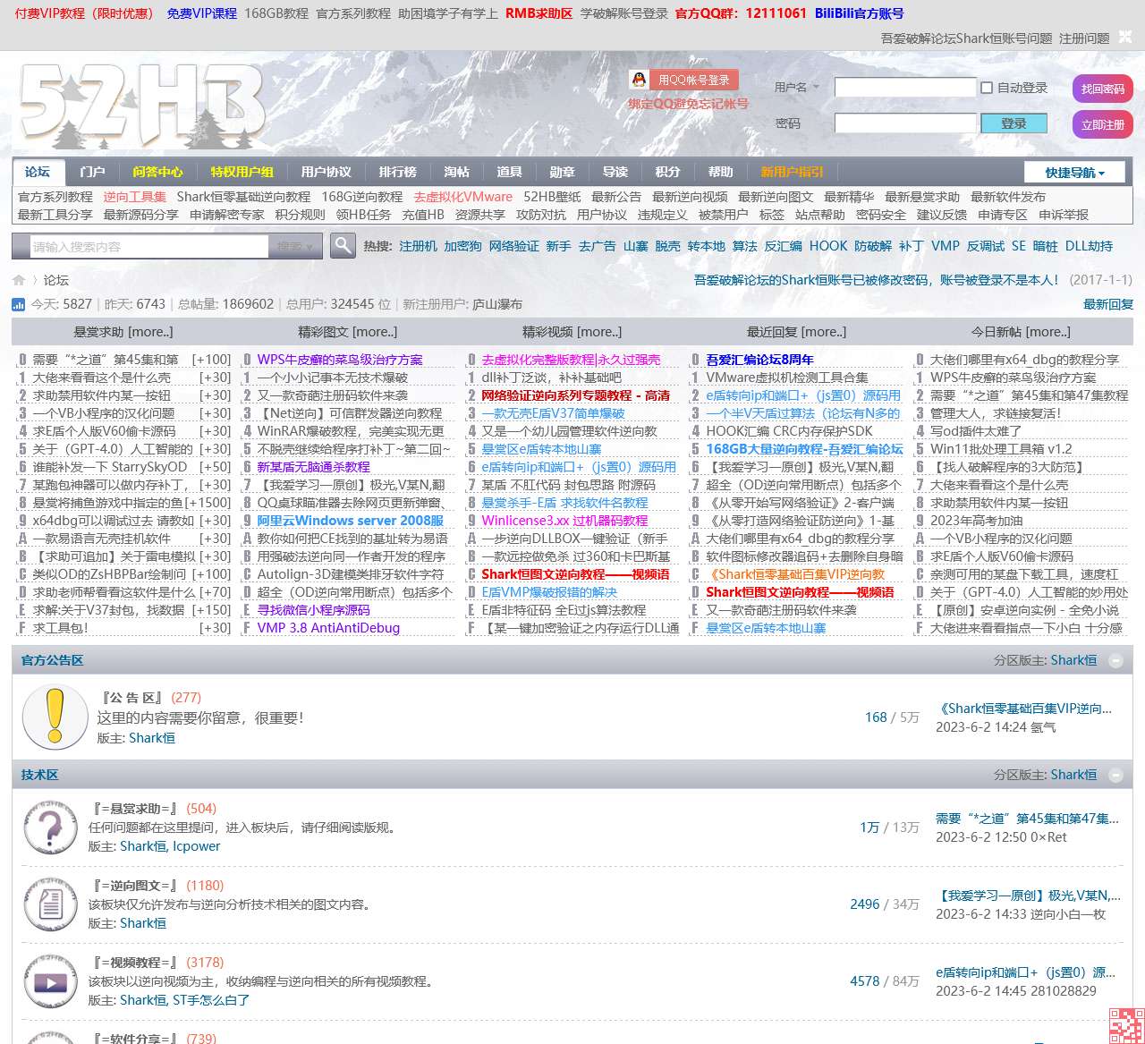The image size is (1145, 1044).
Task: Open thread 寻找微信小程序源码
Action: [x=313, y=610]
